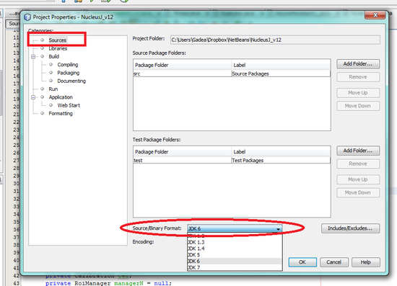Open the Compiling settings

68,65
